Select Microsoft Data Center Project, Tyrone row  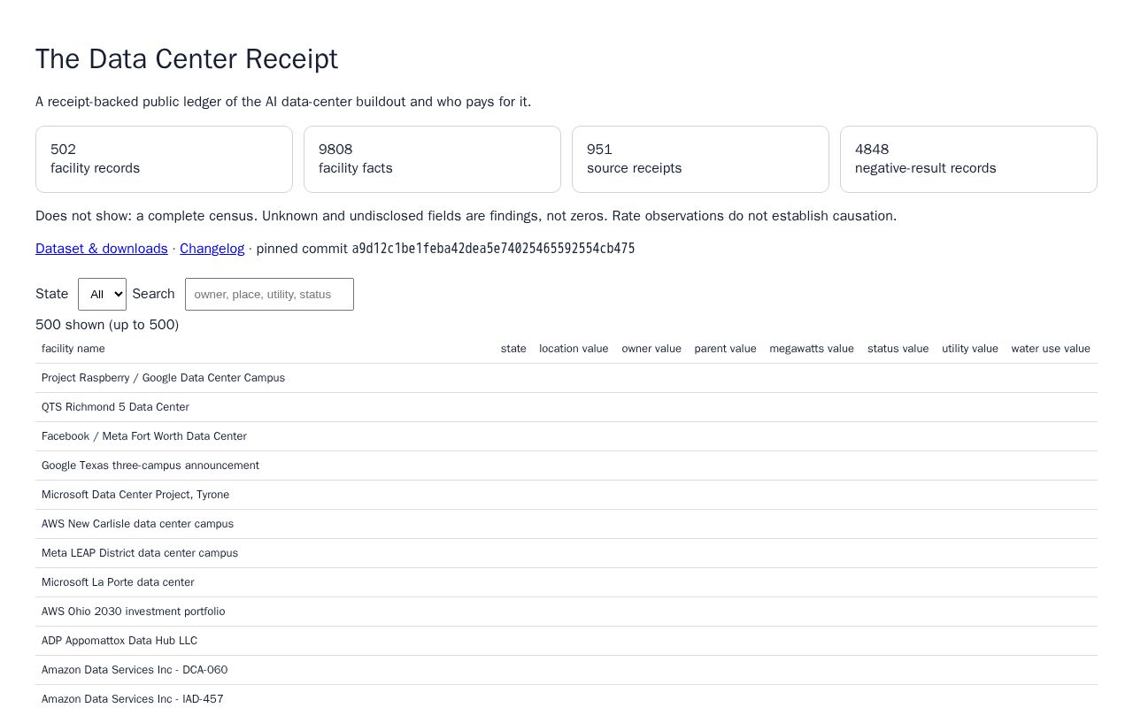click(x=566, y=495)
